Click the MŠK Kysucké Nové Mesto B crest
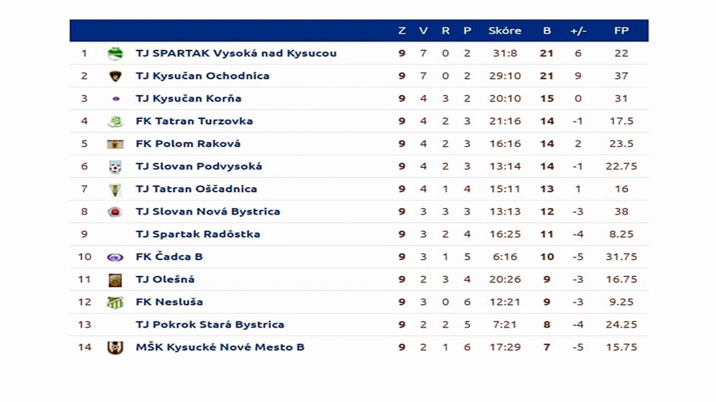The image size is (716, 402). 115,347
